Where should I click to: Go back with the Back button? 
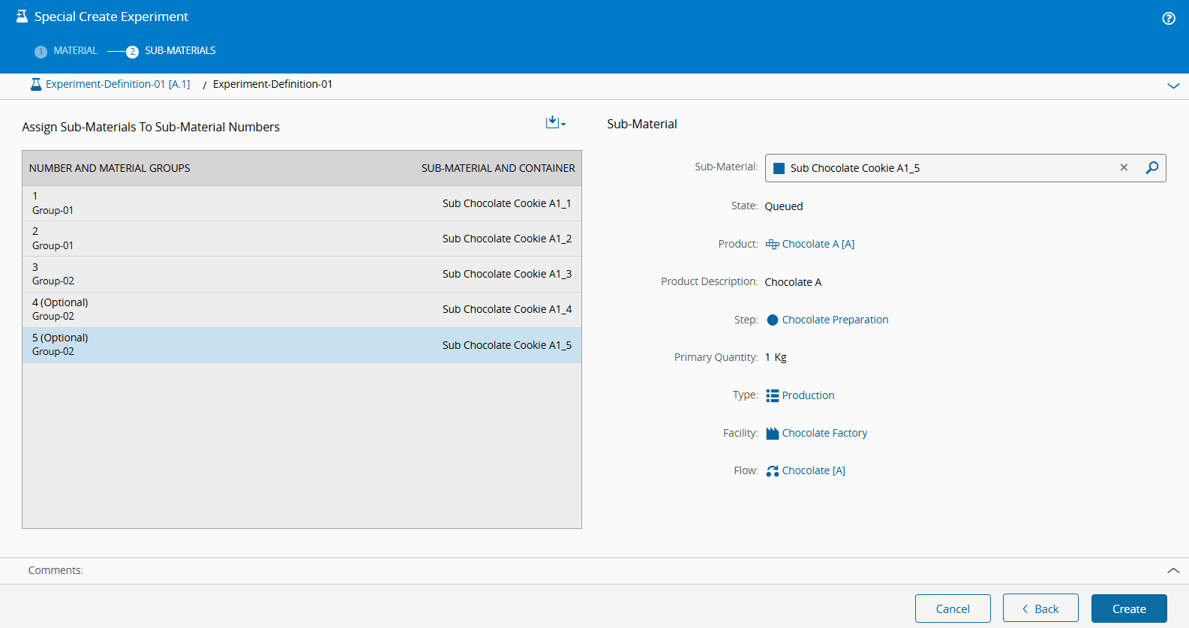[x=1040, y=608]
